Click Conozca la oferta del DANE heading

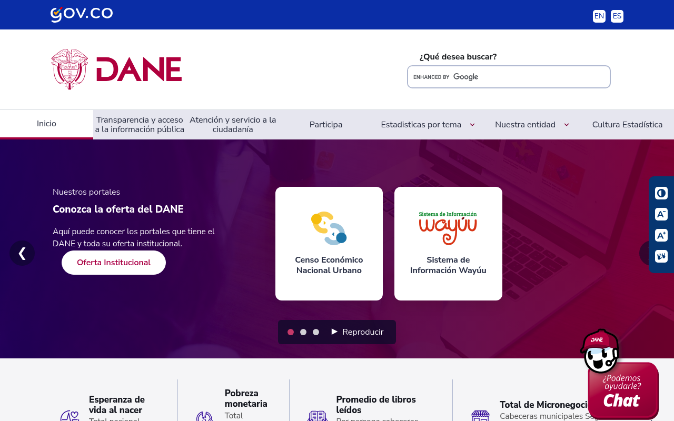coord(118,209)
